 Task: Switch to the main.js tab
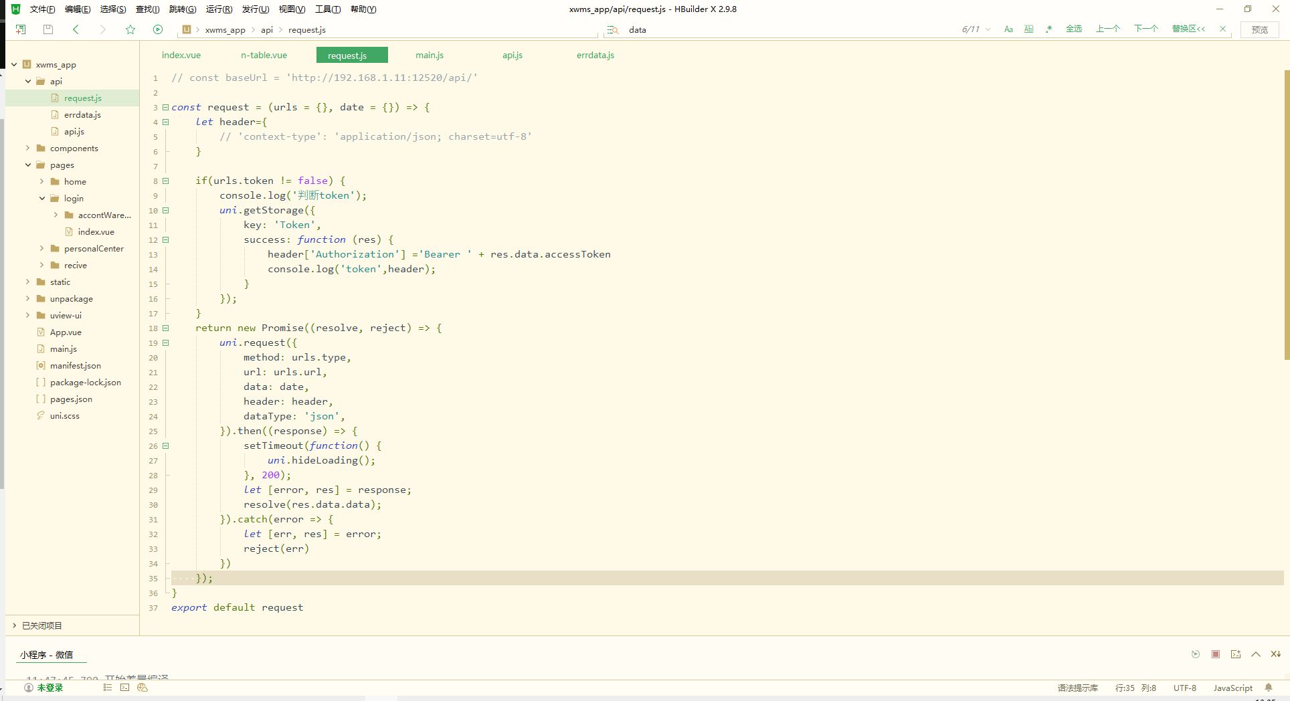[430, 55]
